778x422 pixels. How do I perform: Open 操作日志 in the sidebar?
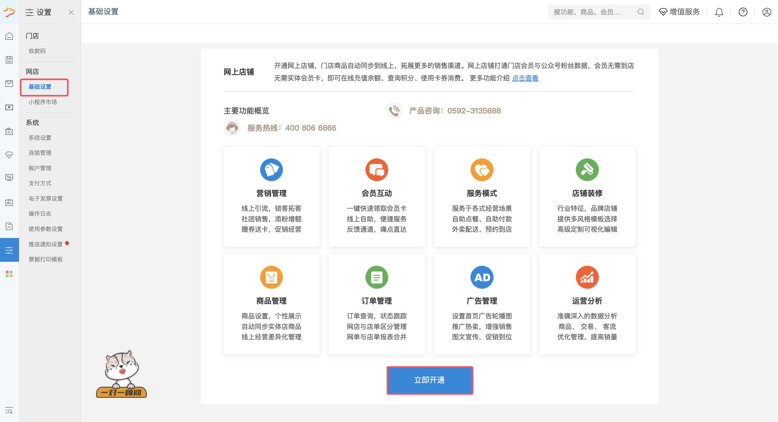[x=40, y=214]
